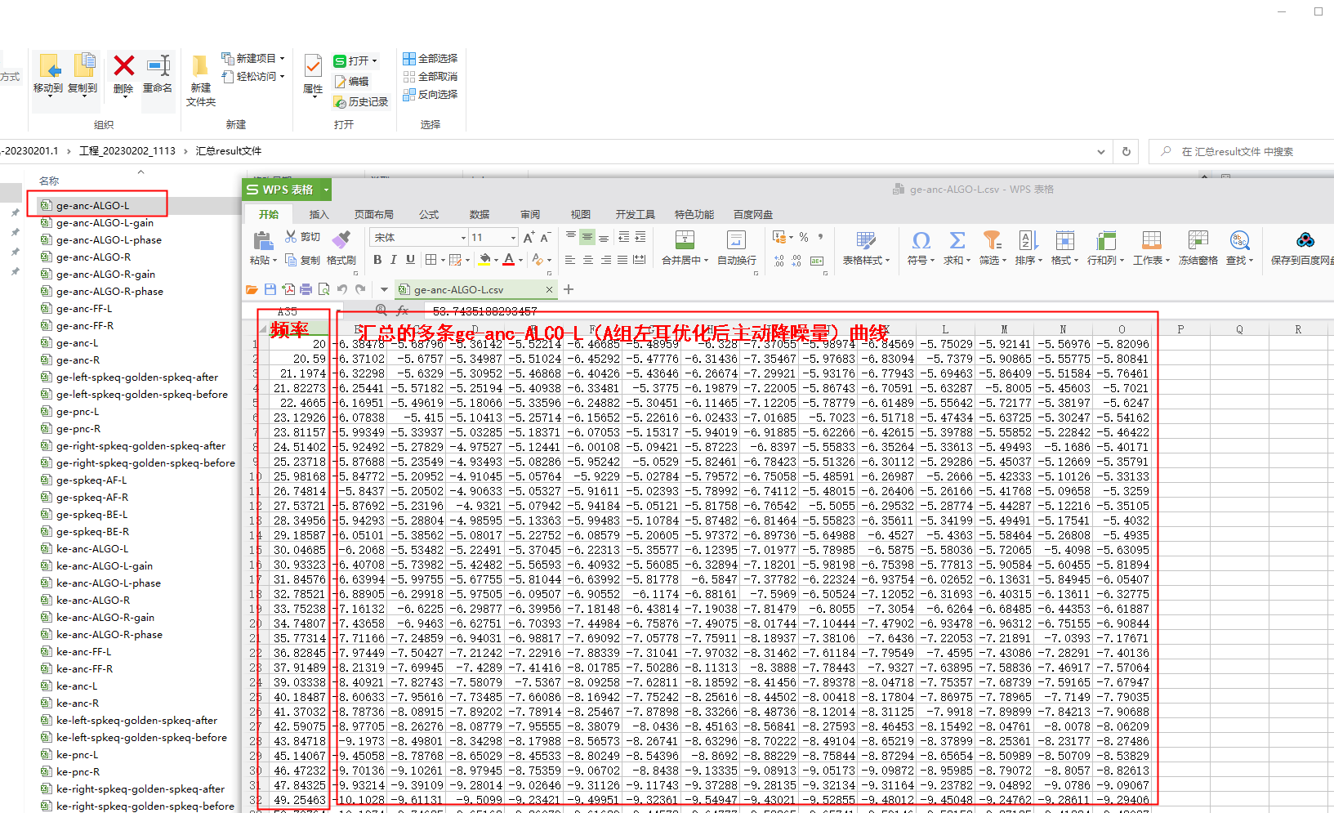The image size is (1334, 813).
Task: Click the Print icon in WPS quick toolbar
Action: 306,289
